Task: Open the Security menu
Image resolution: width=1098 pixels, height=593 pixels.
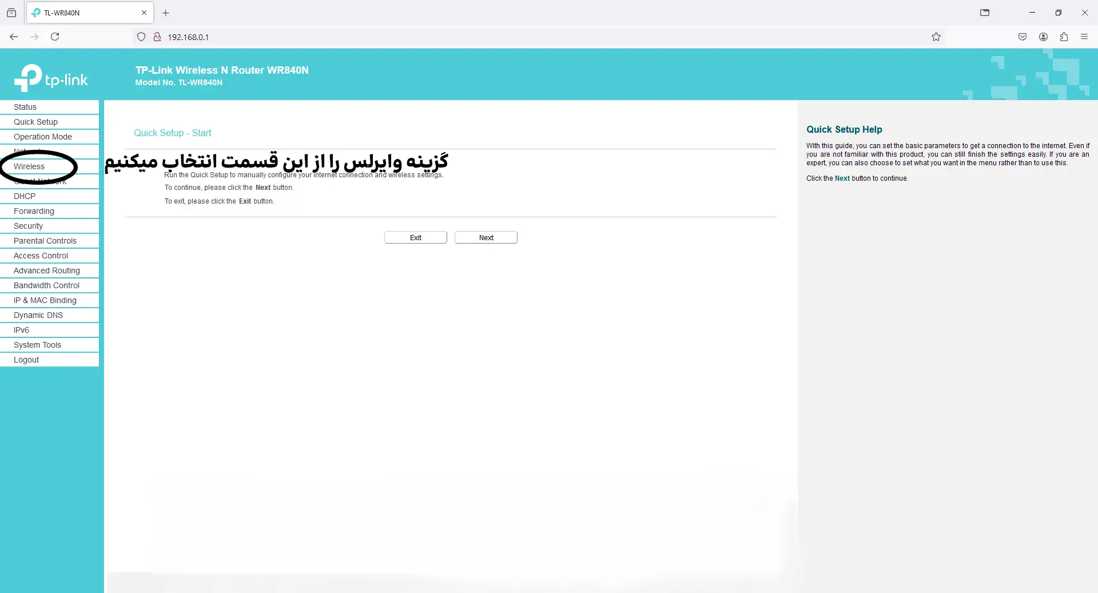Action: 49,226
